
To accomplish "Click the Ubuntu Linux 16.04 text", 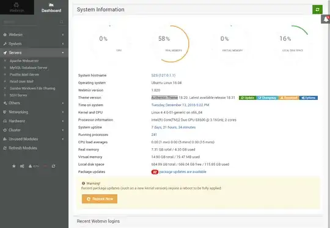I will 166,83.
